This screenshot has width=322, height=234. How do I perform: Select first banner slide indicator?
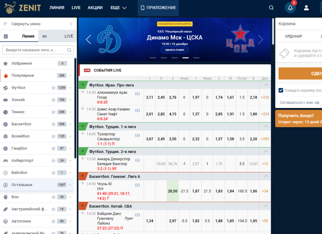[x=153, y=58]
